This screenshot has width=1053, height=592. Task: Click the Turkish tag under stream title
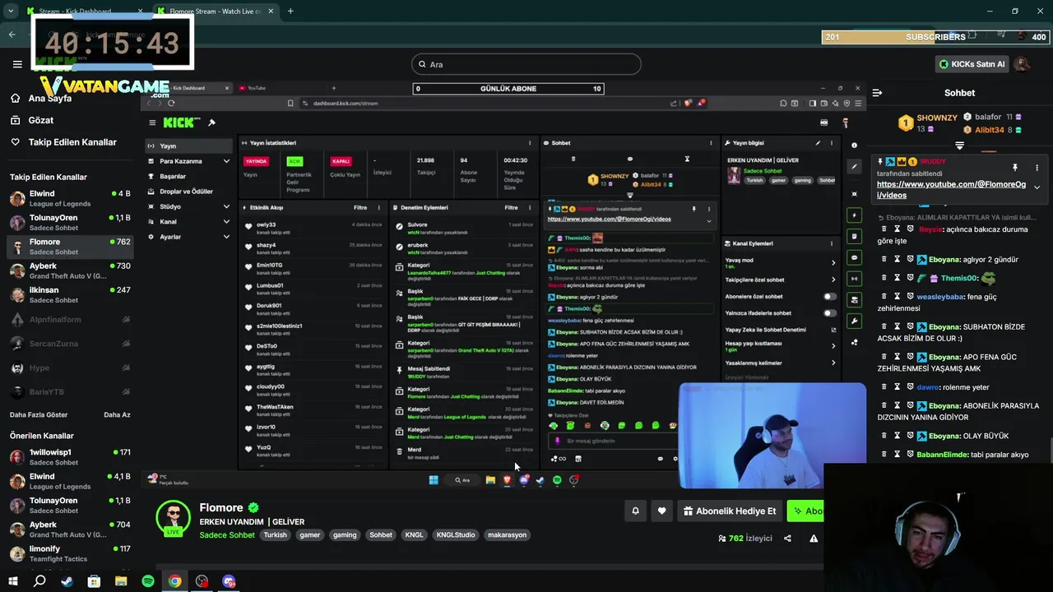pos(275,534)
